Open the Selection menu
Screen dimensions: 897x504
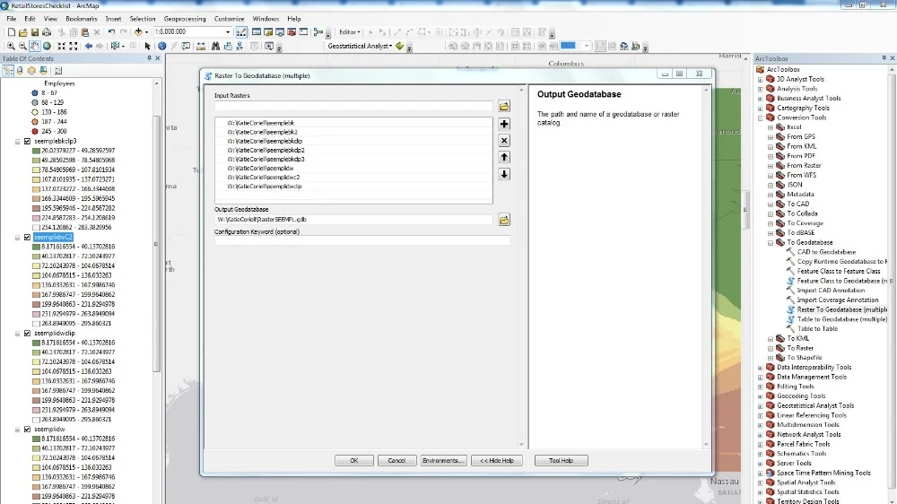click(143, 19)
